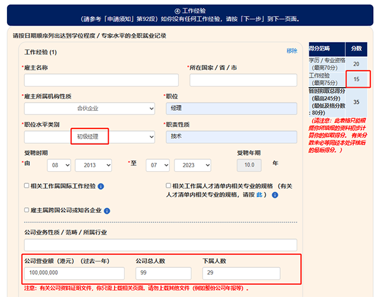
Task: Open the 此 link for the talent list
Action: pos(259,195)
